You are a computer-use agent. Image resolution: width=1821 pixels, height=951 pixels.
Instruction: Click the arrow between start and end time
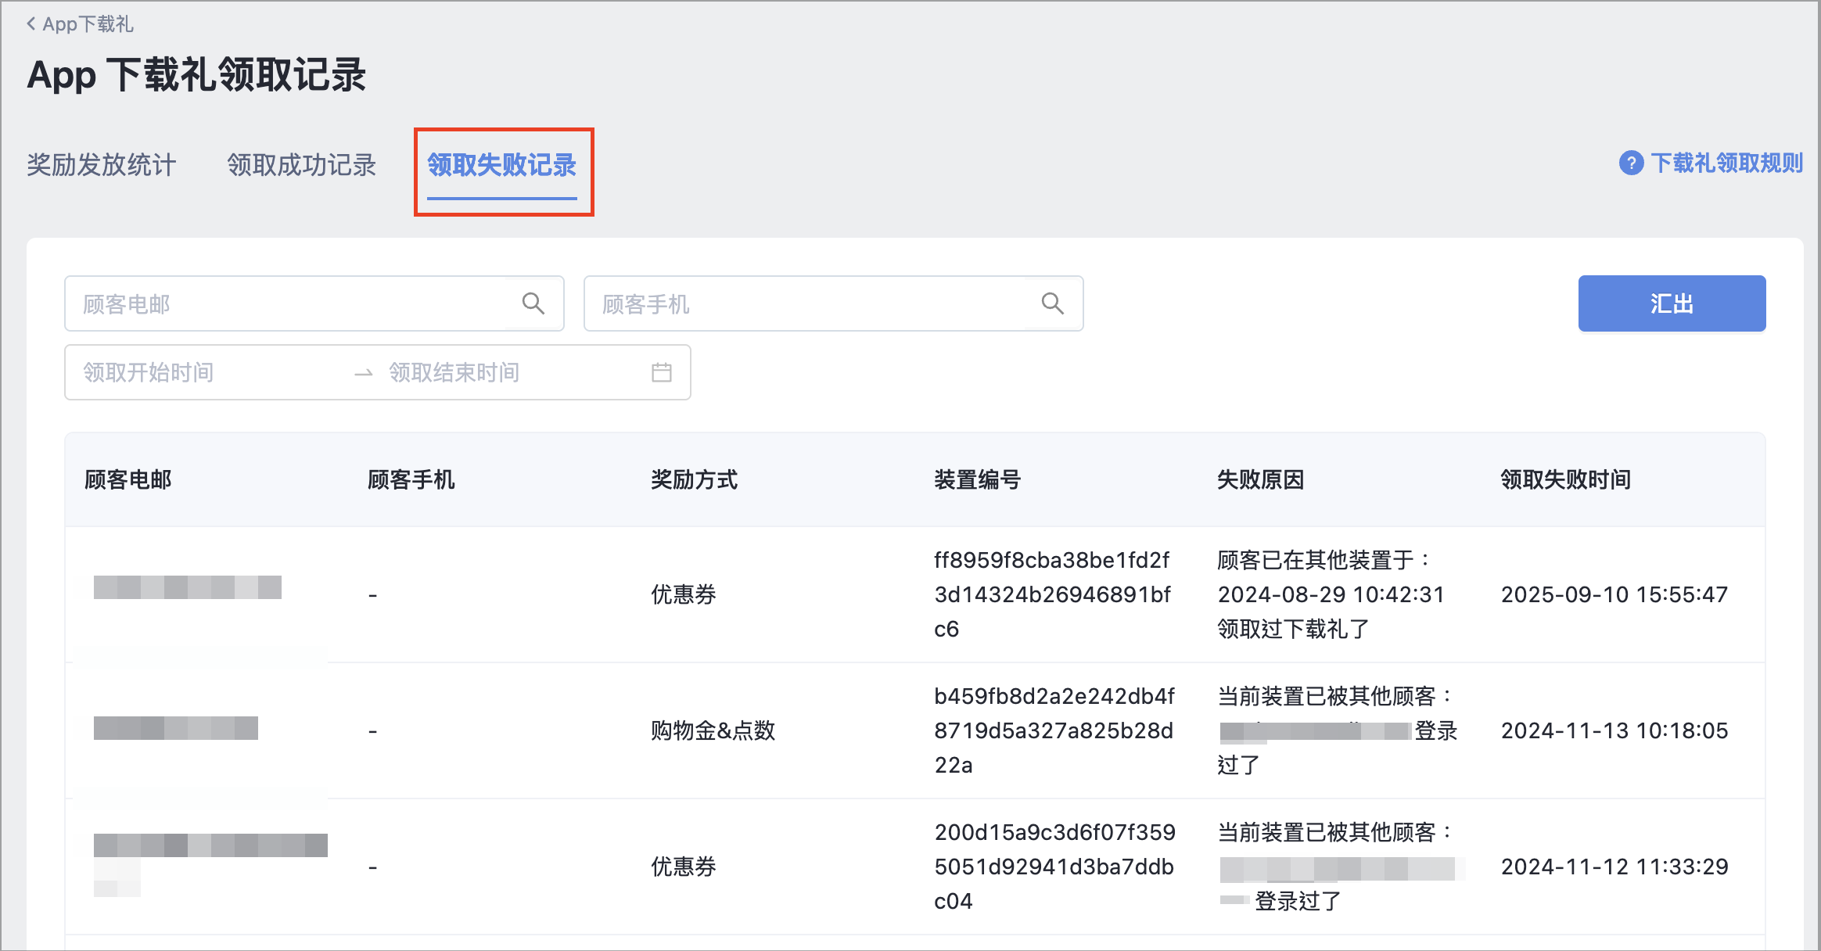coord(363,373)
